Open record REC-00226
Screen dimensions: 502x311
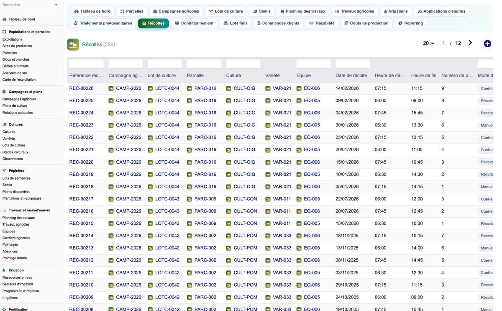click(x=82, y=88)
